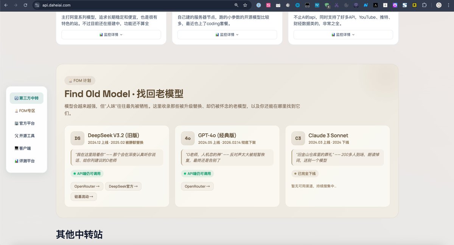Click the 已完全下线 status badge
Screen dimensions: 454x245
pyautogui.click(x=305, y=173)
